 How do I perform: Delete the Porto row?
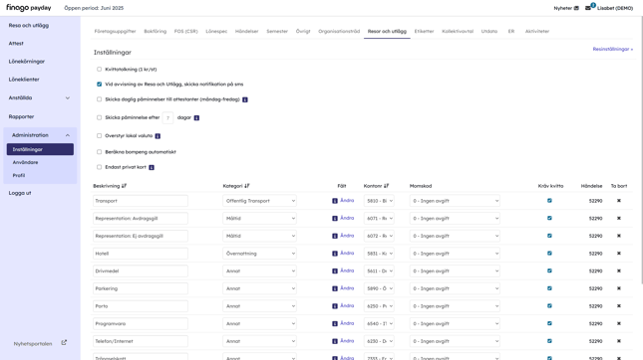(619, 306)
